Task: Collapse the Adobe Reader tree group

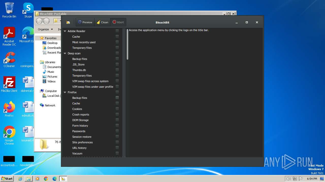Action: (65, 31)
